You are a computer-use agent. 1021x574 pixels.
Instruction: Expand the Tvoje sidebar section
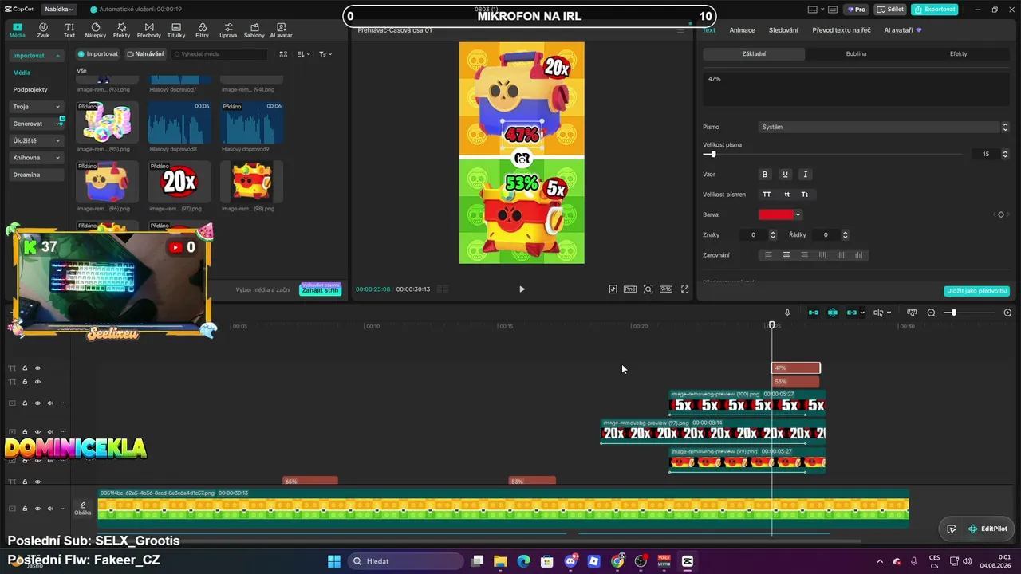(37, 107)
